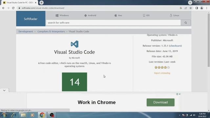210x118 pixels.
Task: Open Internet Explorer from the taskbar
Action: point(14,115)
